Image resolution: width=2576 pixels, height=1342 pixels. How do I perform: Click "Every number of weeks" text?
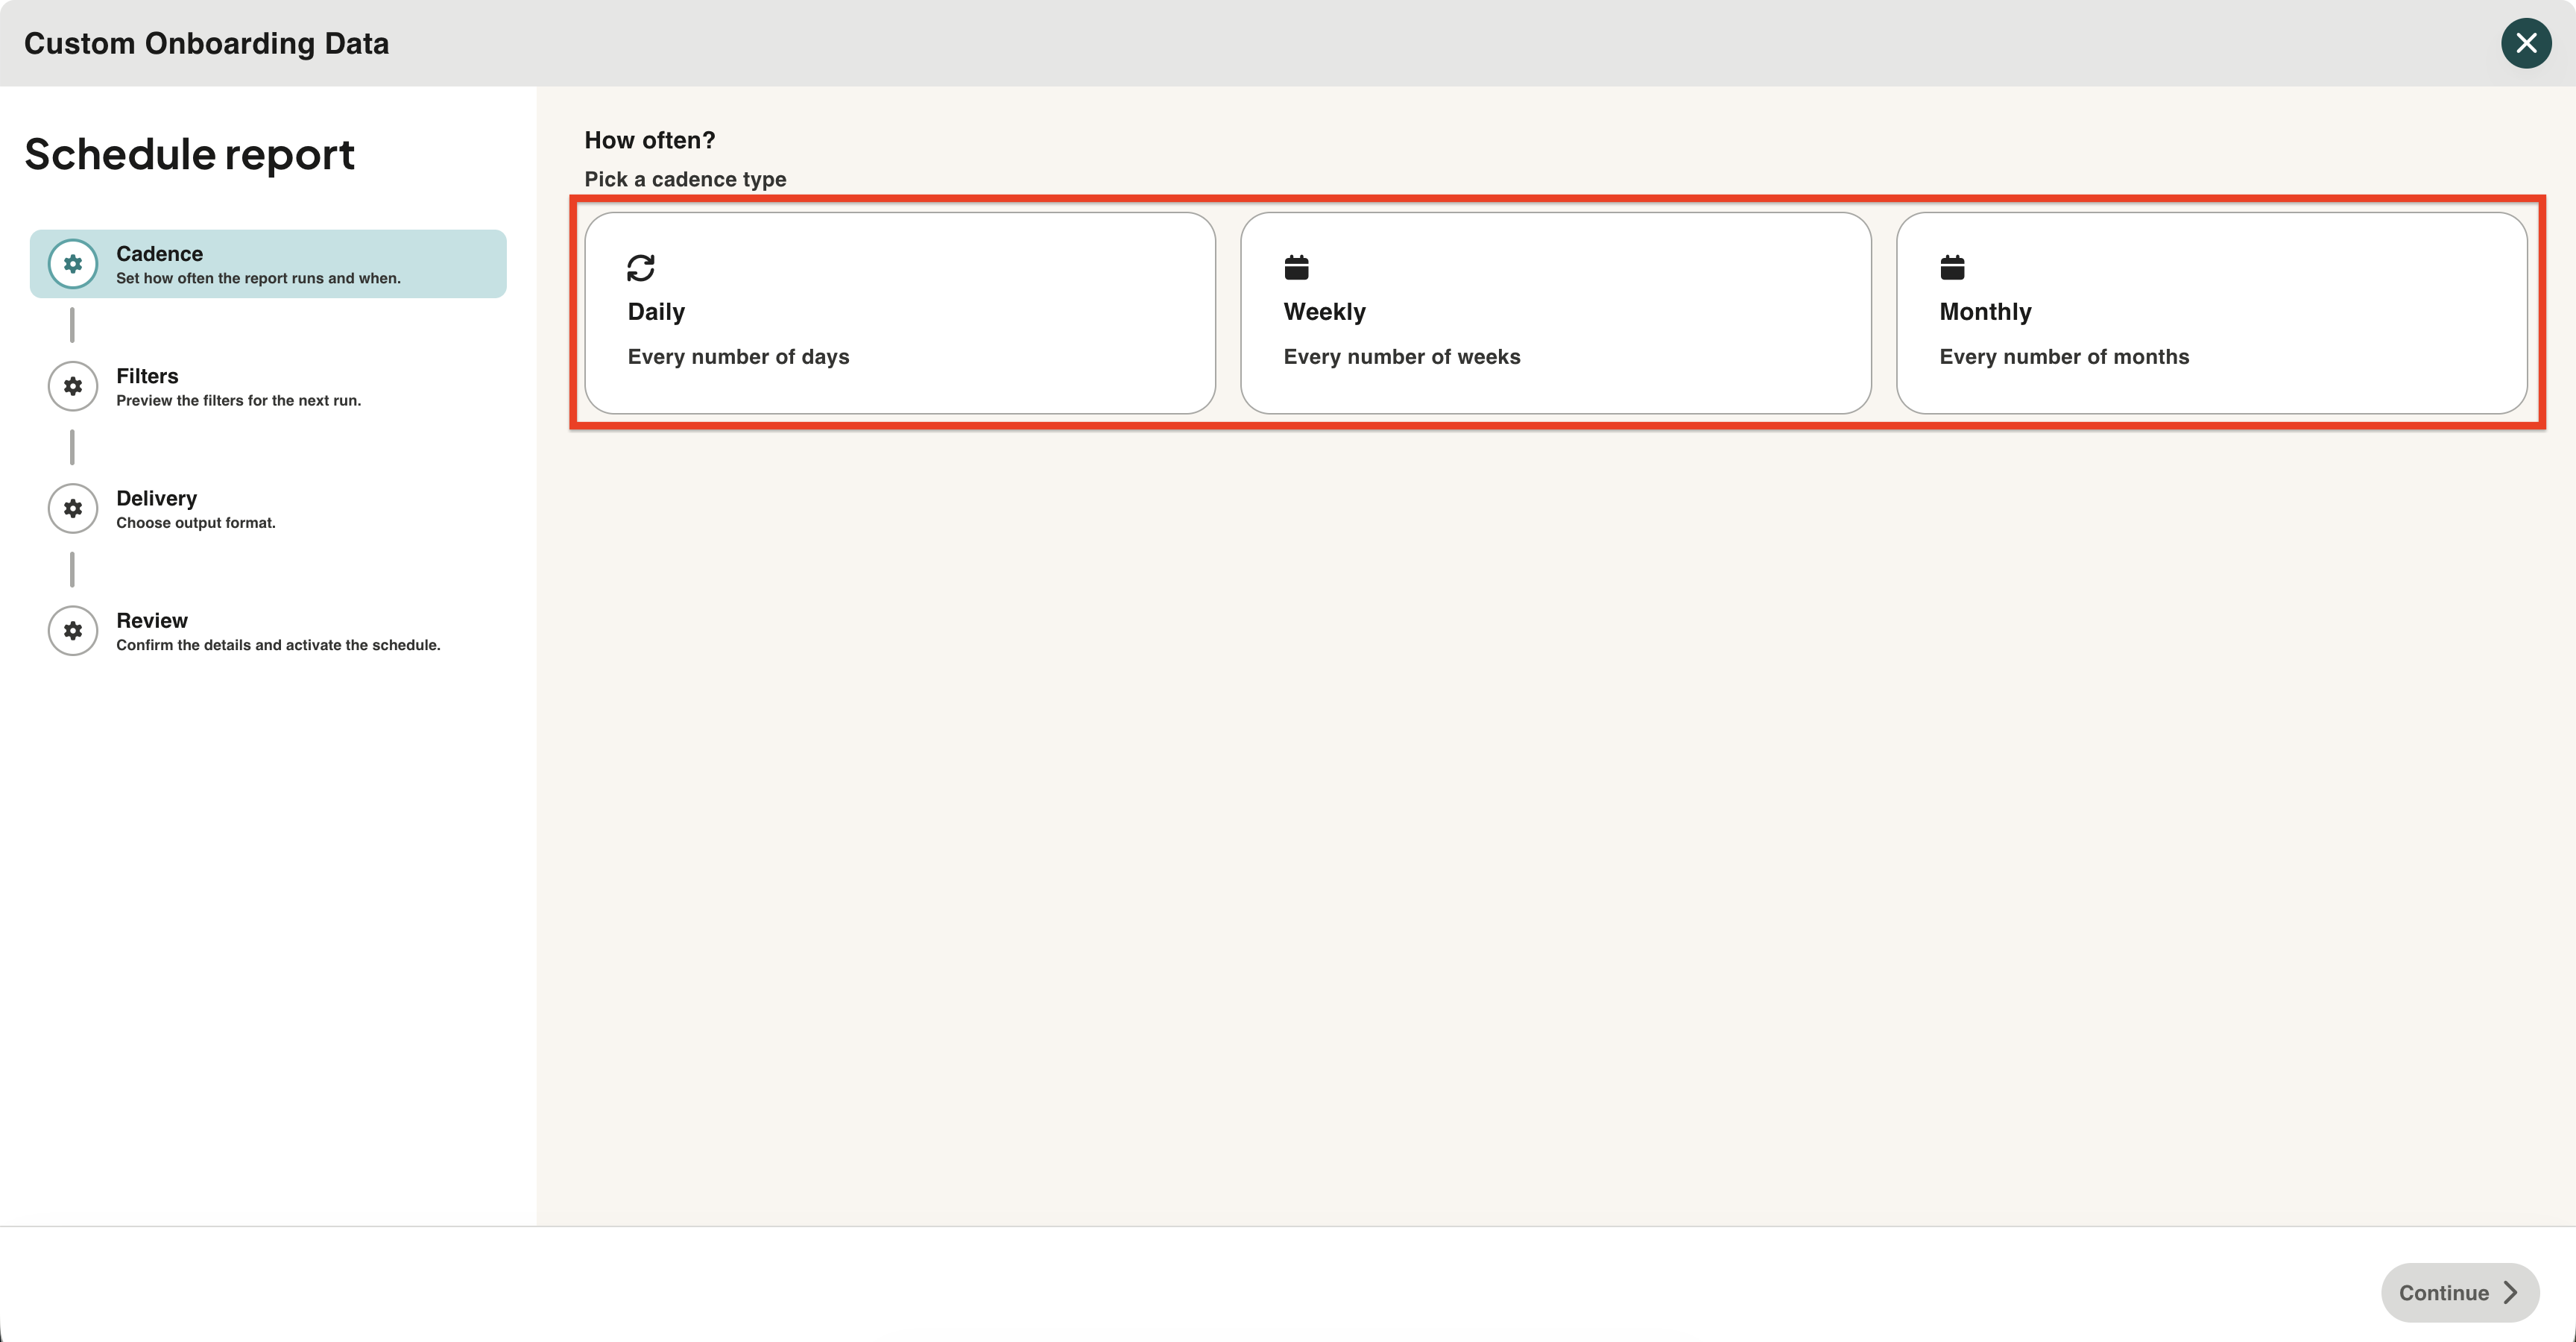1402,357
